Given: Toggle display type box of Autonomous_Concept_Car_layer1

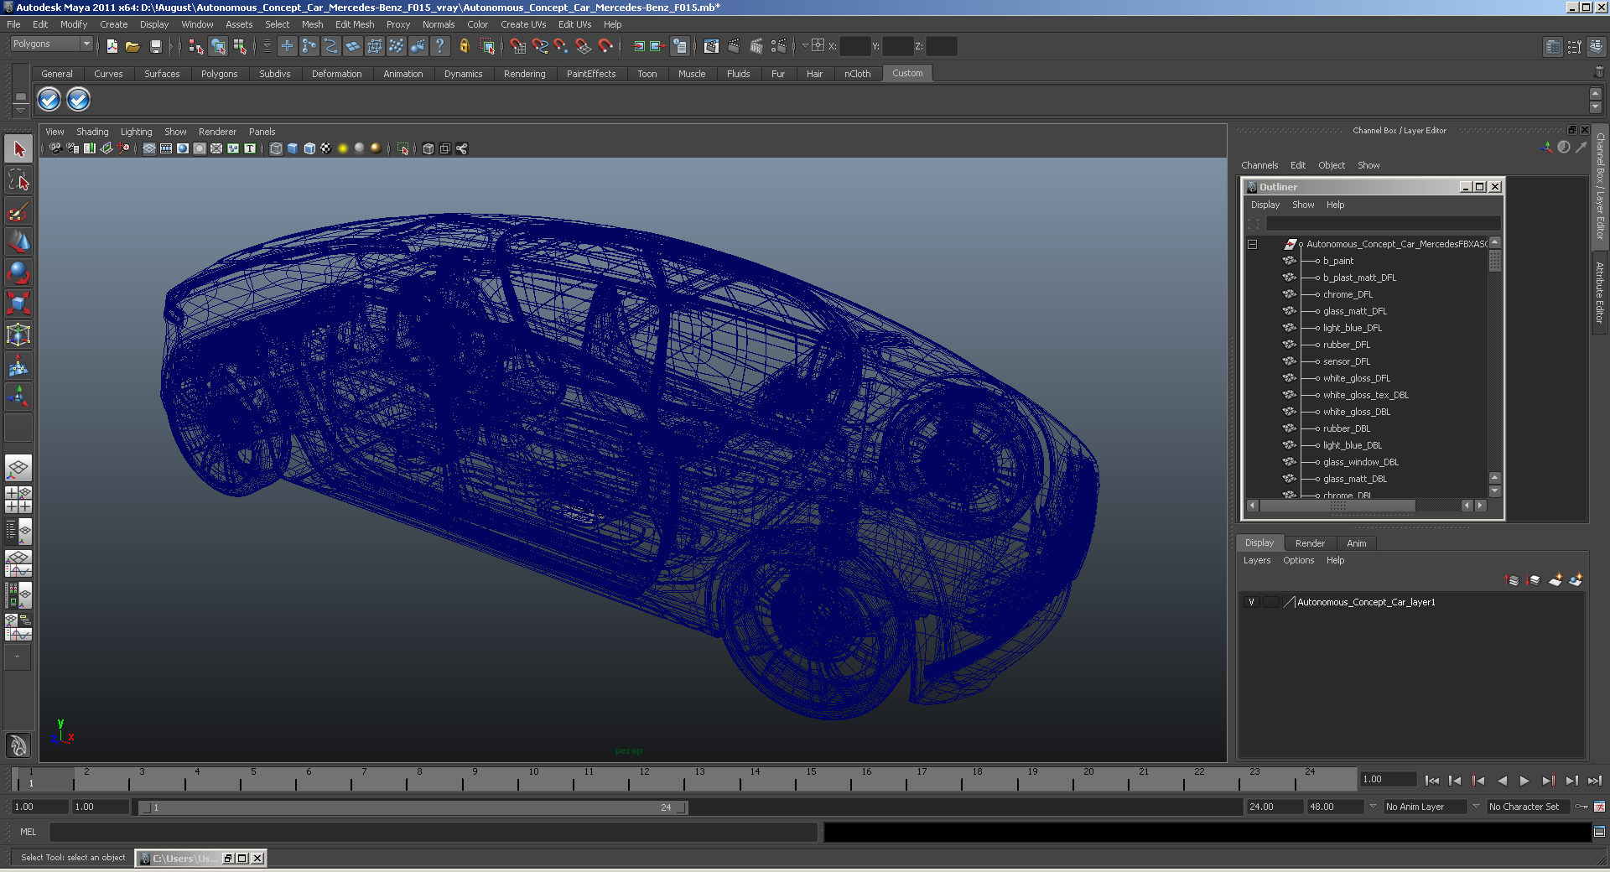Looking at the screenshot, I should 1271,602.
